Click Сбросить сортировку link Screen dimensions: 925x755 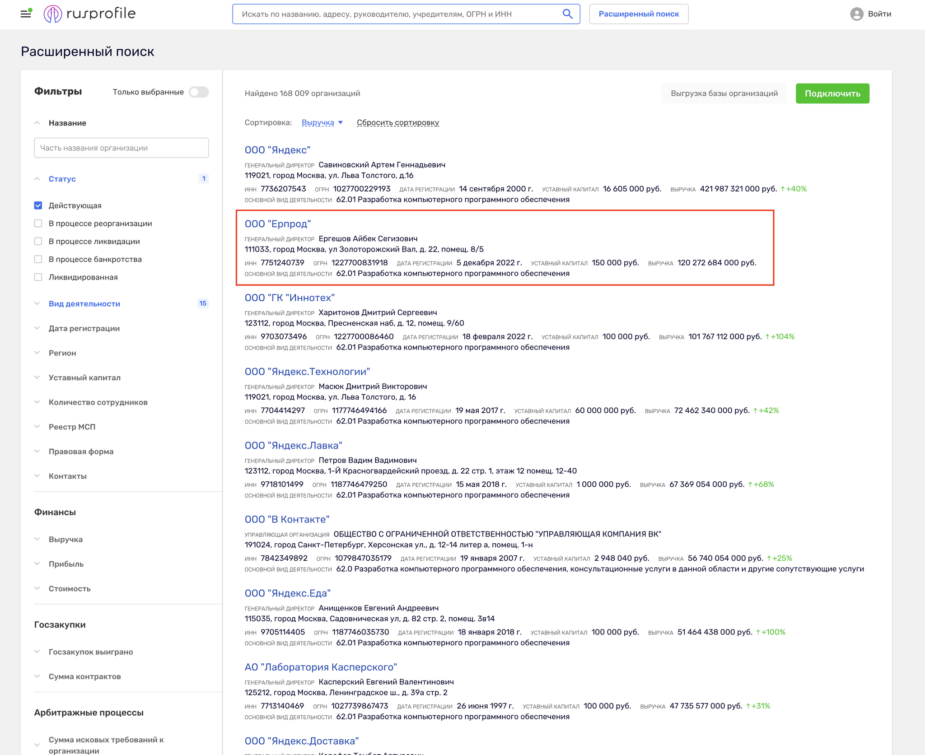(x=397, y=123)
